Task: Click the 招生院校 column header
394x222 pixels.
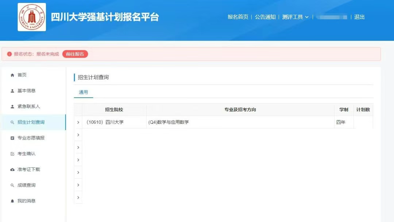Action: pyautogui.click(x=114, y=109)
